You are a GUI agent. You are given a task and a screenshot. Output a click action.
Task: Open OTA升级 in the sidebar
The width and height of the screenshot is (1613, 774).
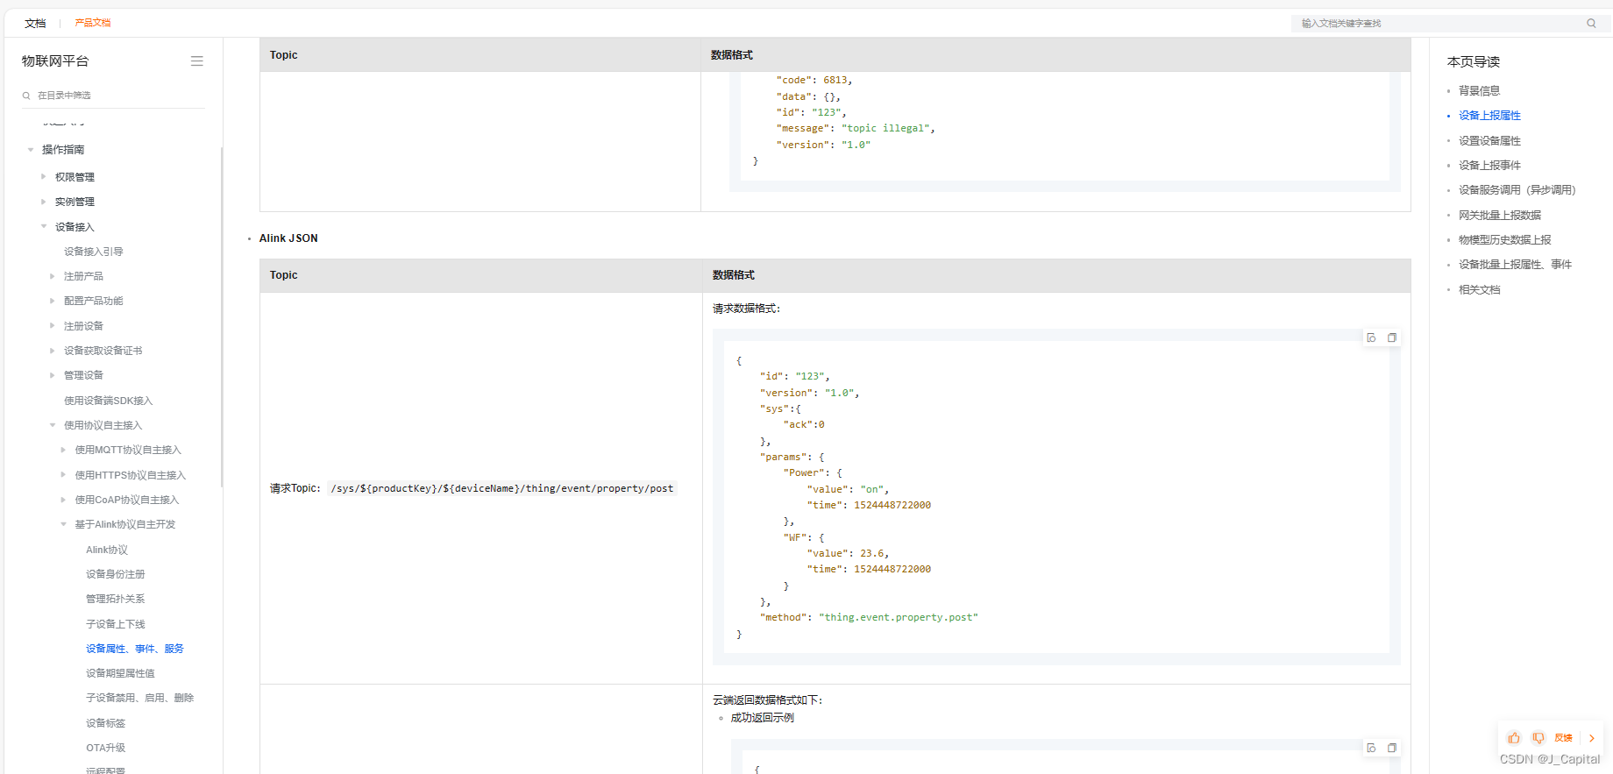(105, 748)
